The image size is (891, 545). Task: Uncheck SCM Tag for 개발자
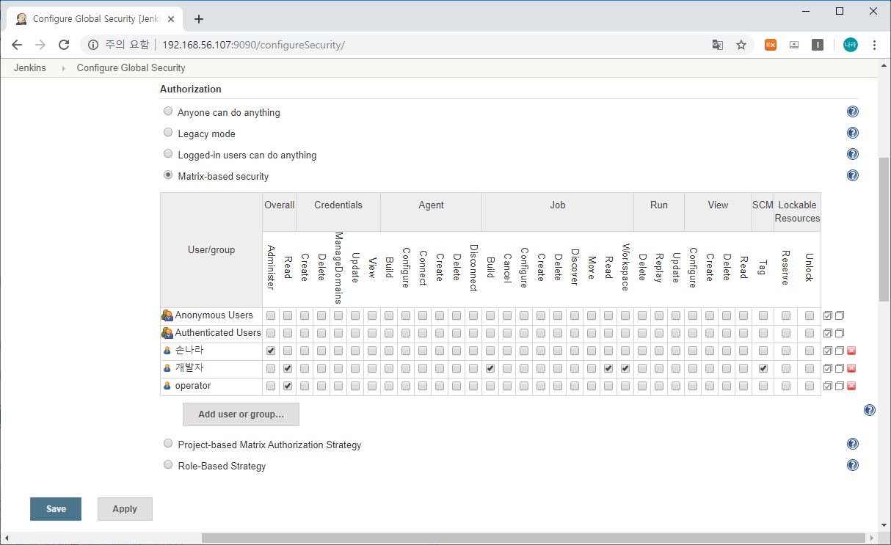point(763,368)
